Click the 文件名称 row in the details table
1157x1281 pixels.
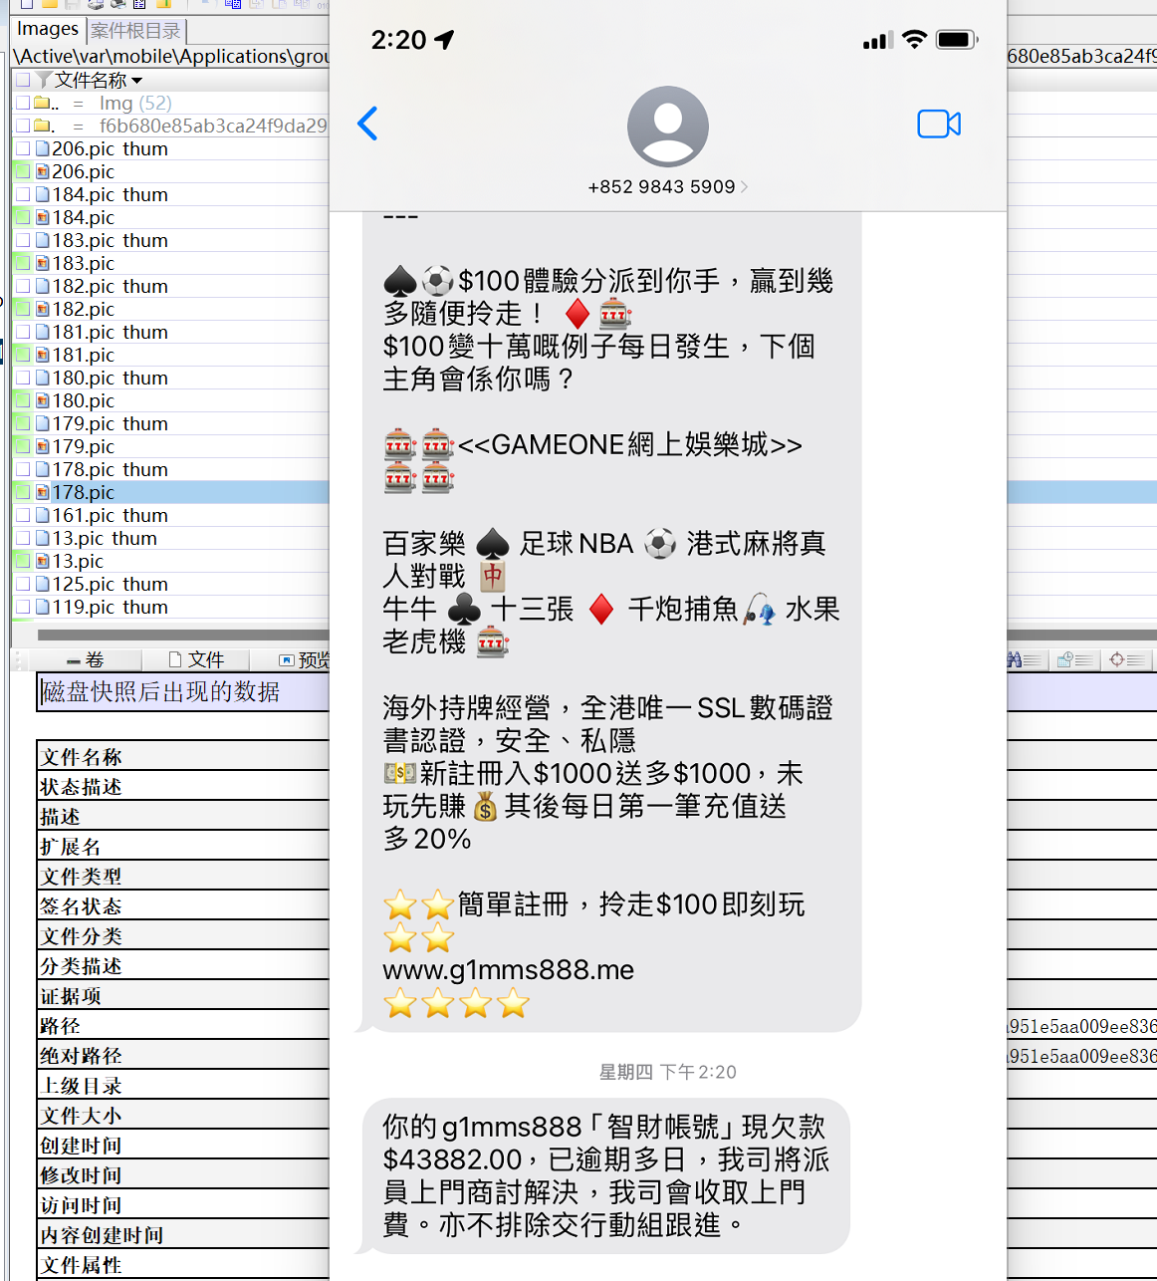(183, 756)
